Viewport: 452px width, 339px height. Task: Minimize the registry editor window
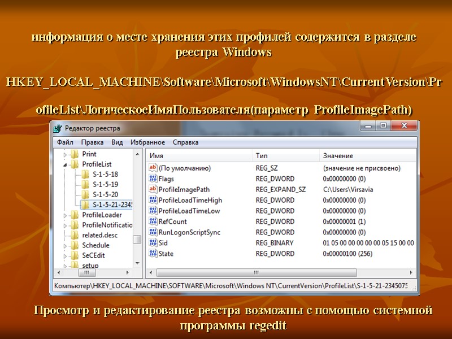(368, 125)
